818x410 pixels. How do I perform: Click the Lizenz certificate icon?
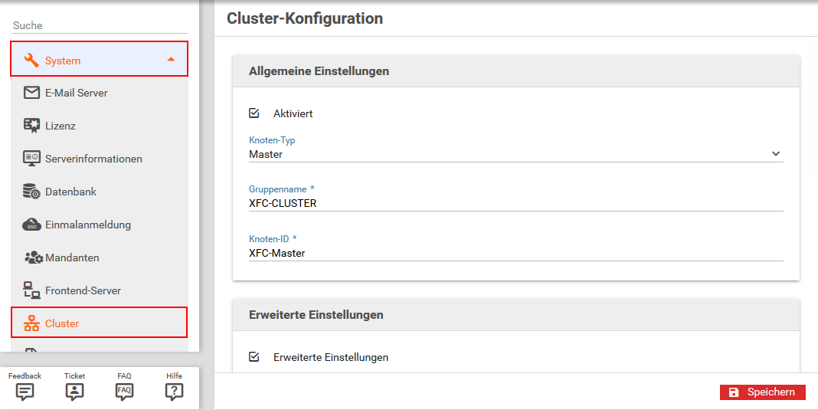[x=31, y=126]
